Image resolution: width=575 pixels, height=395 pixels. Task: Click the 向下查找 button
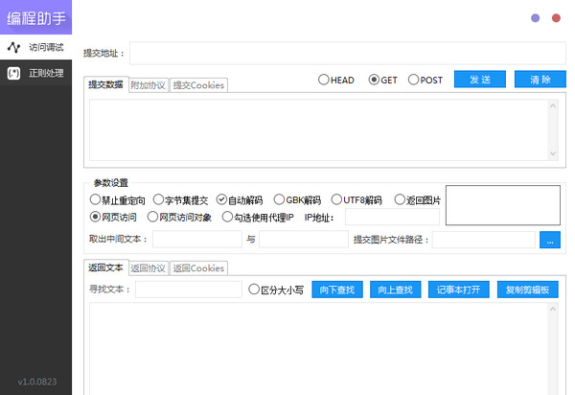(x=337, y=290)
